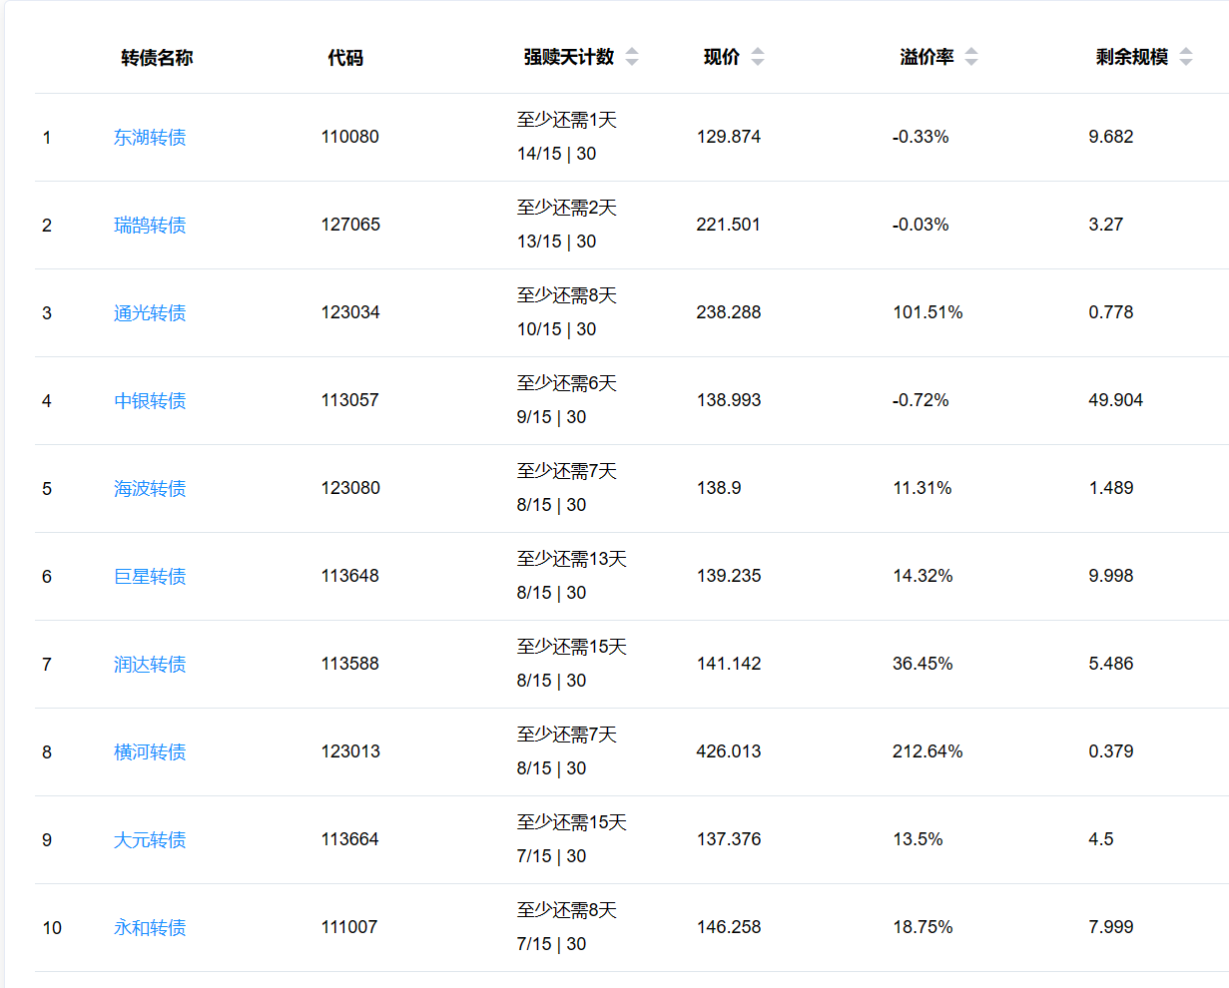Open the 东湖转债 bond link
The width and height of the screenshot is (1229, 988).
150,138
